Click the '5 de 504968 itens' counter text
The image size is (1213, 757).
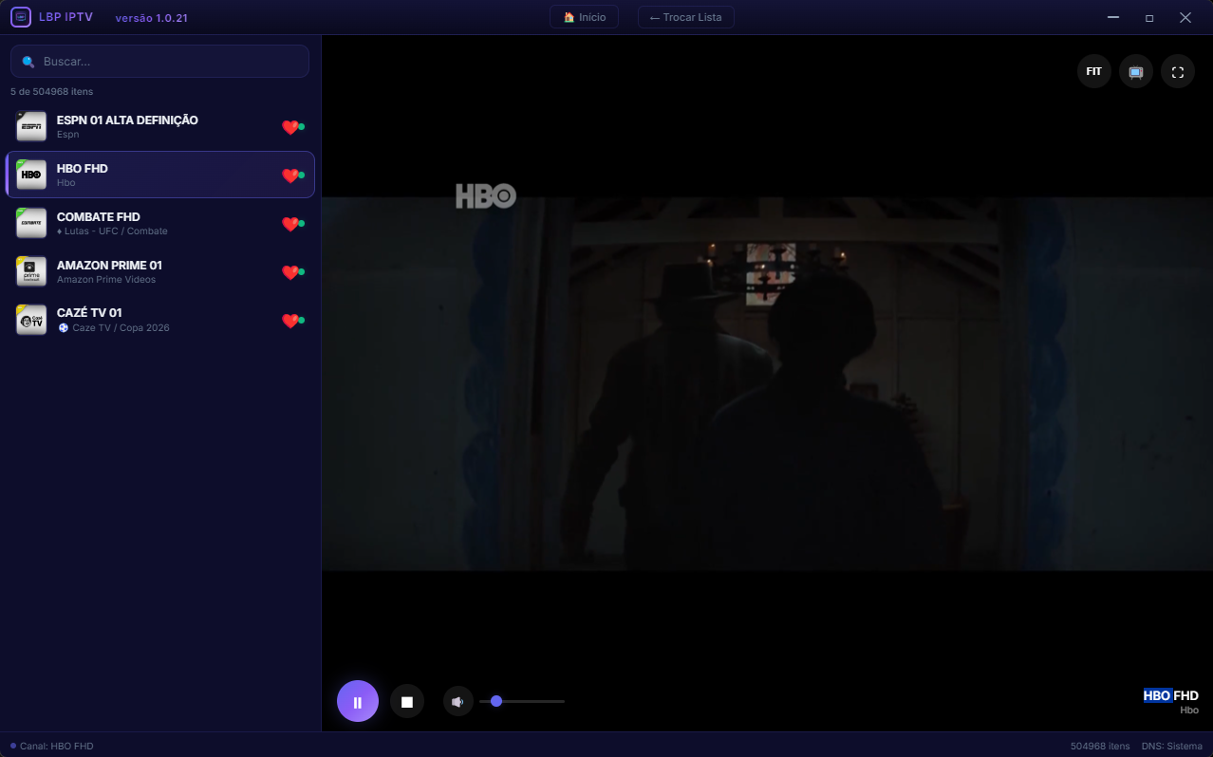click(51, 92)
